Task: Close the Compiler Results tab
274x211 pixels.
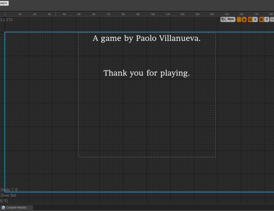Action: click(x=30, y=208)
